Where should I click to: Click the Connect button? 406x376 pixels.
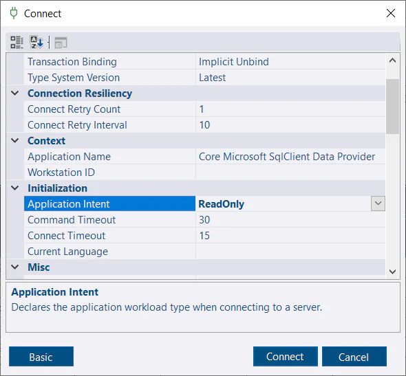286,357
